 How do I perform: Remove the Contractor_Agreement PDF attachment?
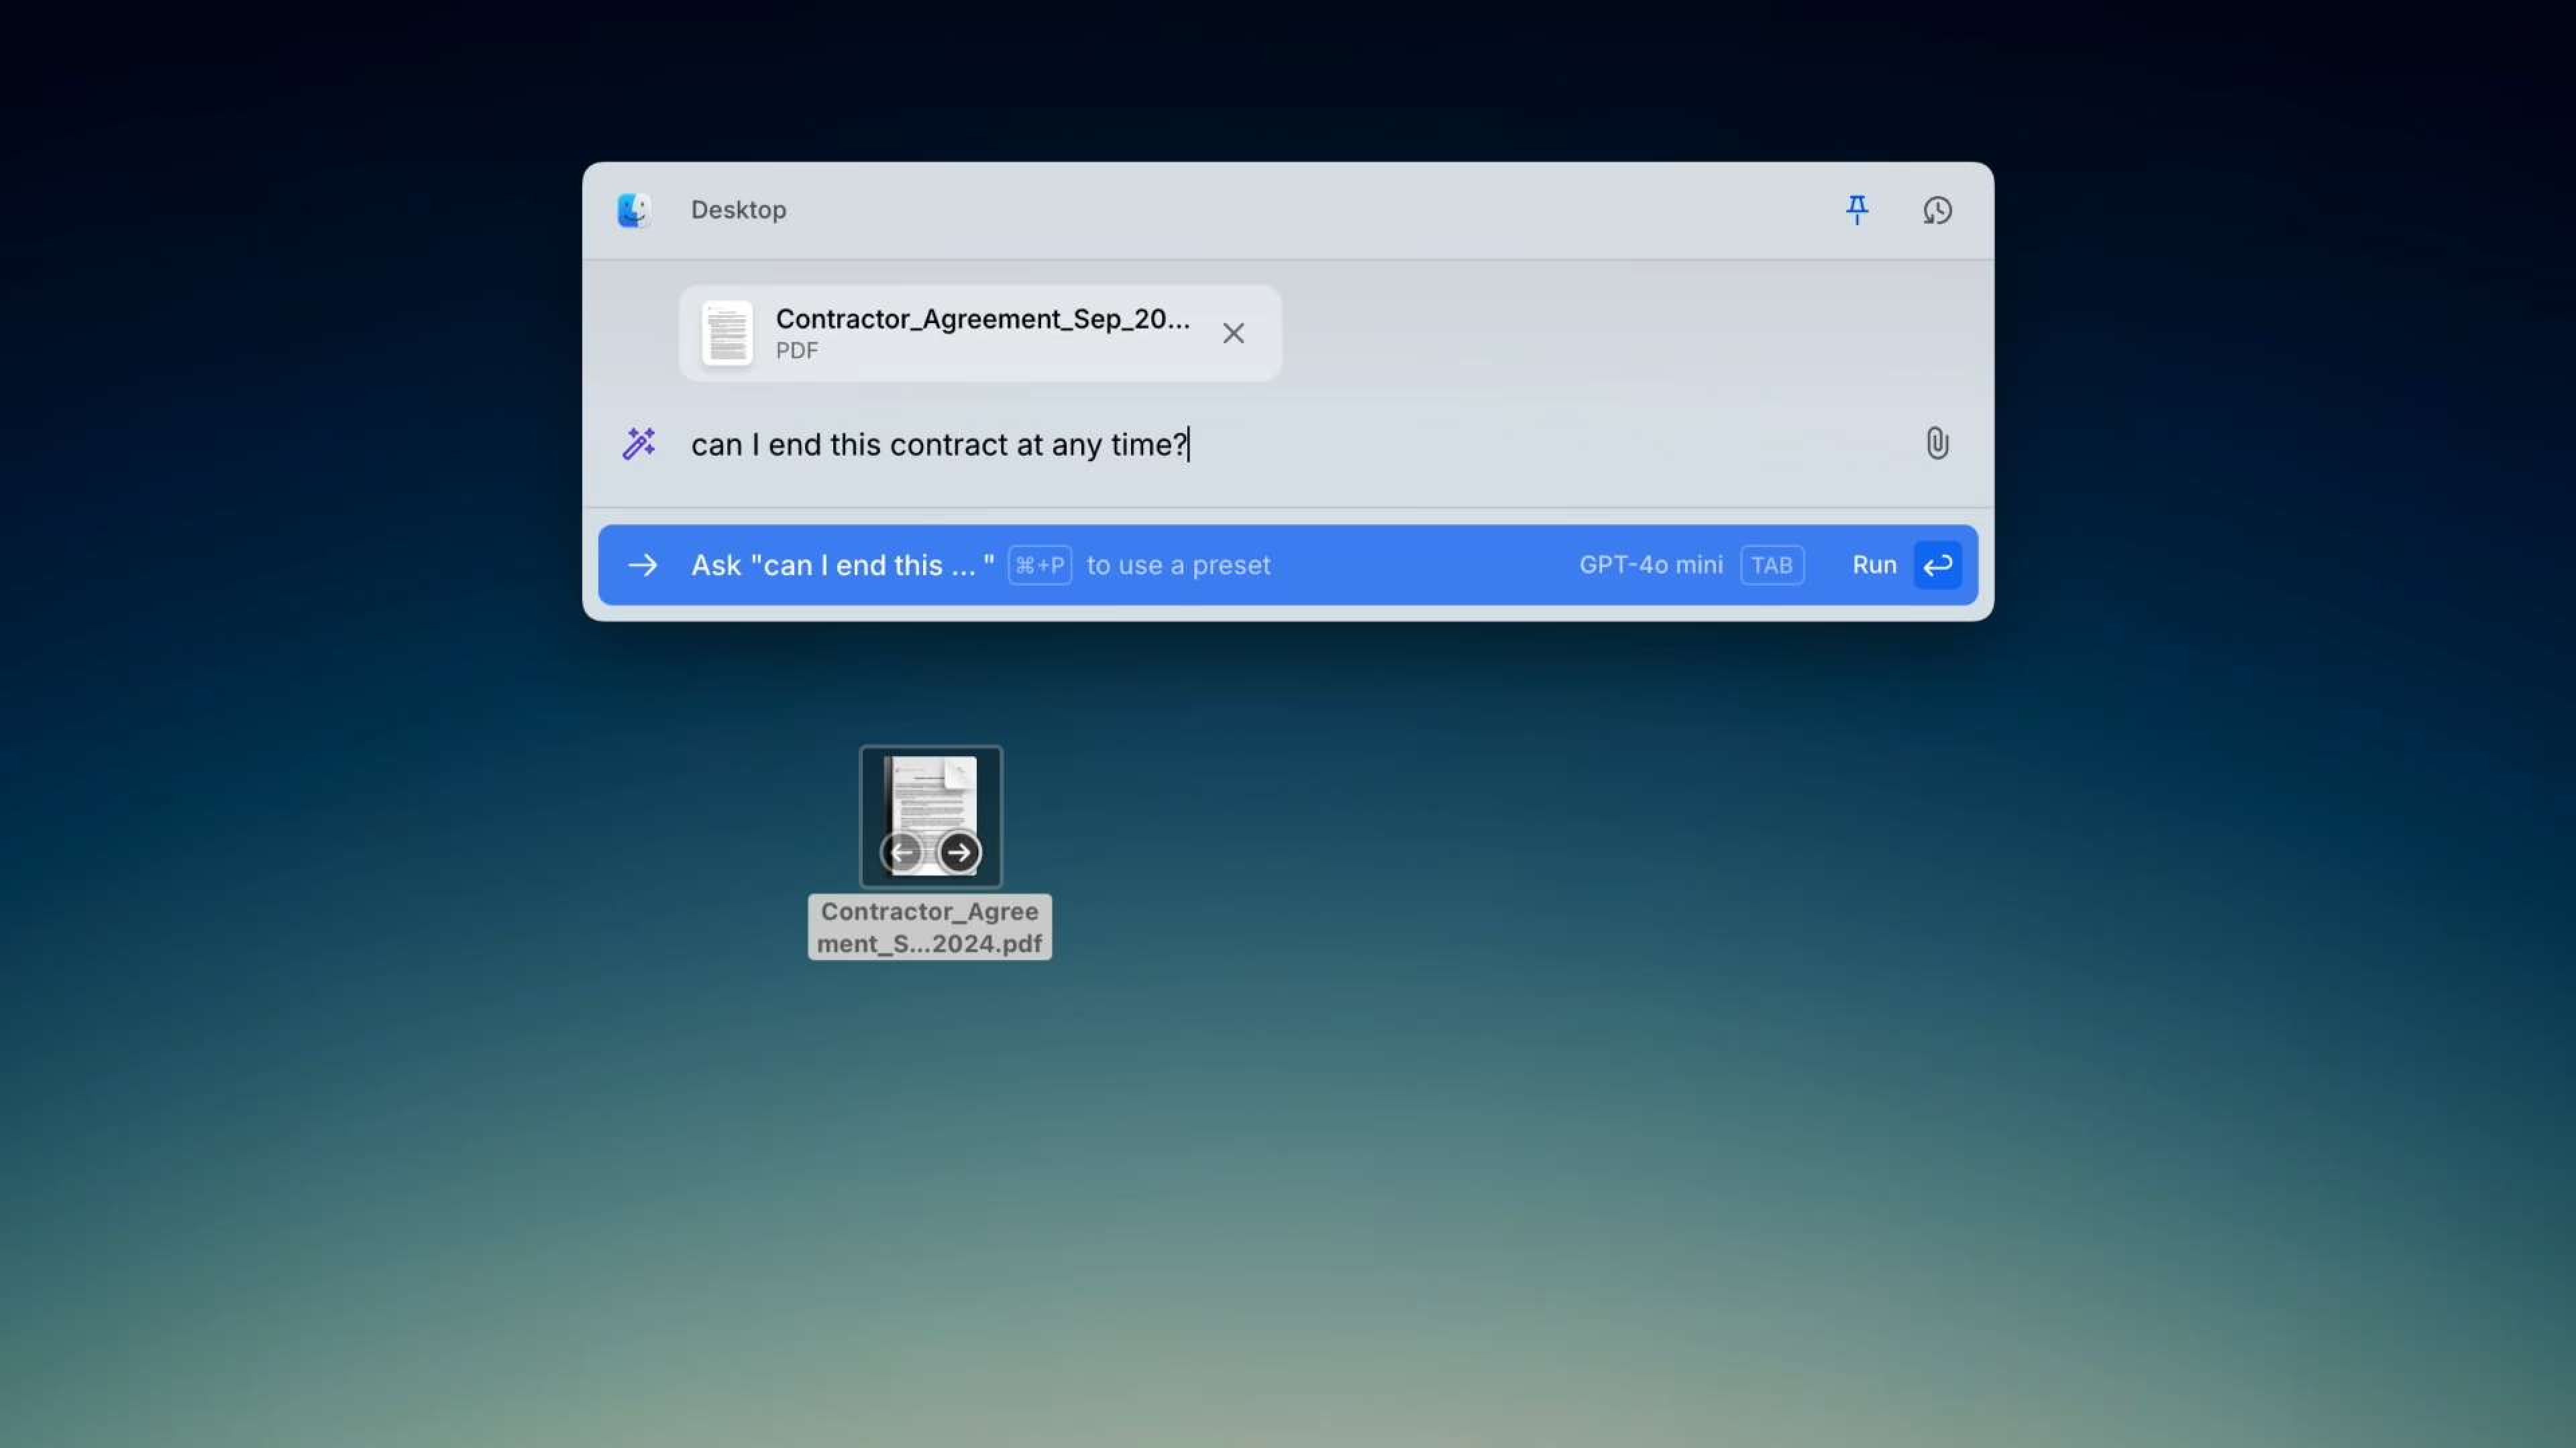(x=1233, y=333)
